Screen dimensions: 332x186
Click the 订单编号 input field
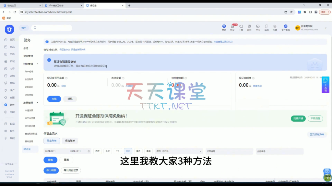point(230,151)
